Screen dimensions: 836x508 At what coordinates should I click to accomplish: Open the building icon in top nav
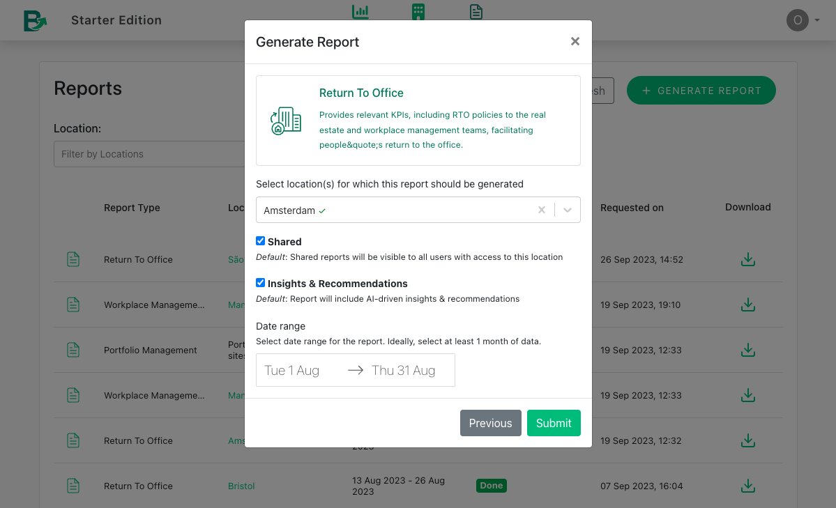click(418, 11)
